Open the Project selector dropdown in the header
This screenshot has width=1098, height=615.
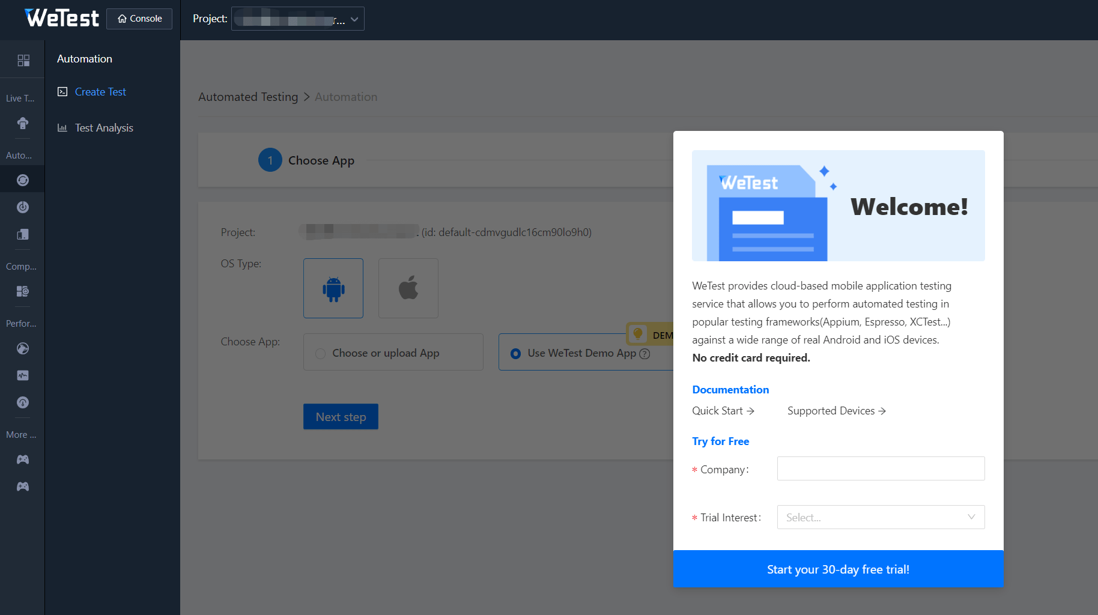point(297,19)
